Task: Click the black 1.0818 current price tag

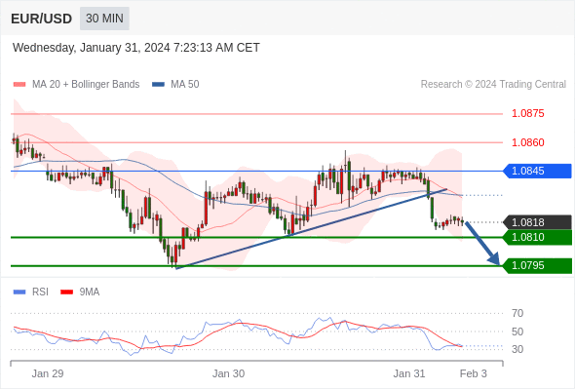Action: coord(537,222)
